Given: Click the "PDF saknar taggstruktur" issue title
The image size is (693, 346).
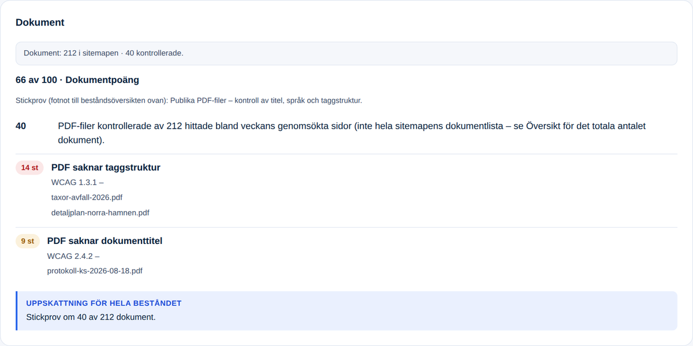Looking at the screenshot, I should pyautogui.click(x=106, y=168).
